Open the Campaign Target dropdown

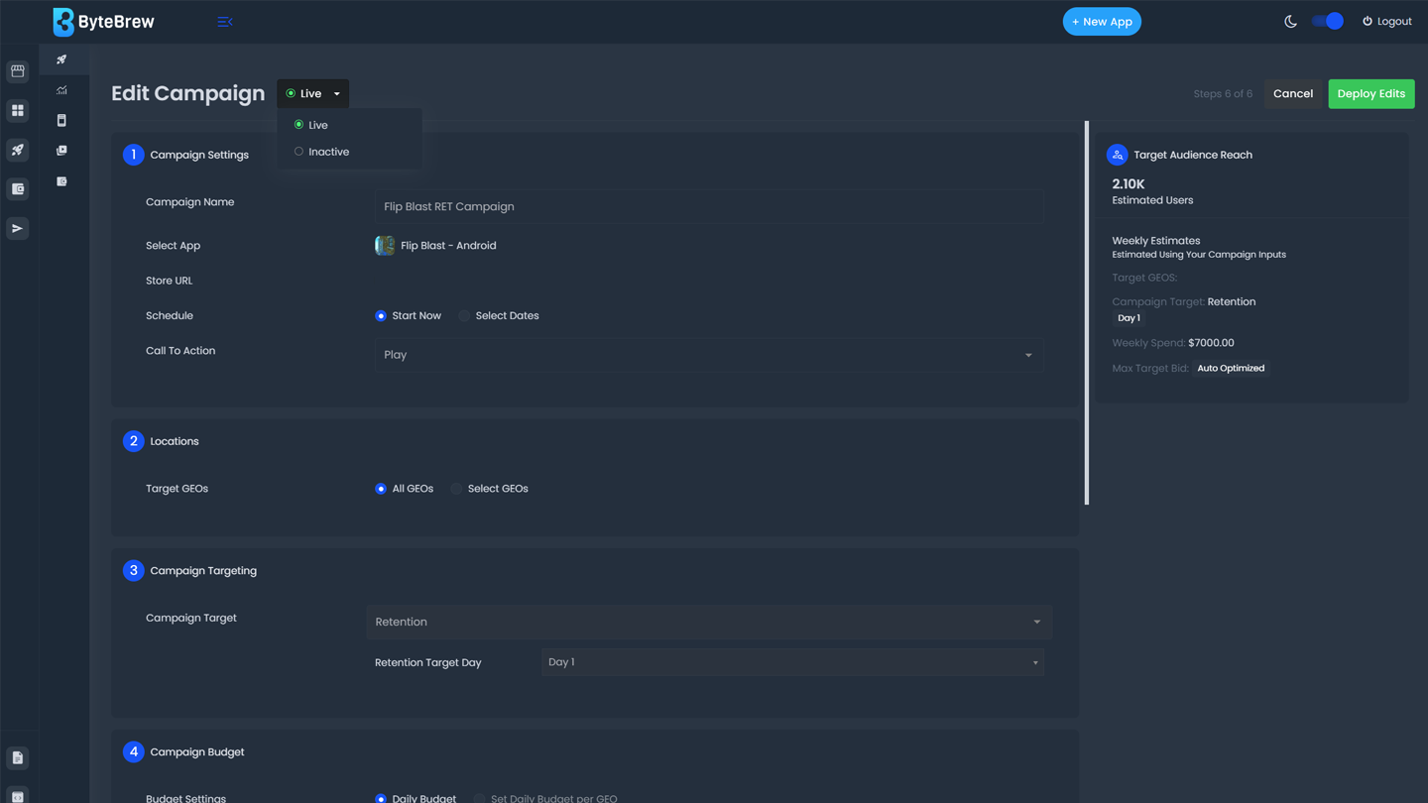click(709, 622)
